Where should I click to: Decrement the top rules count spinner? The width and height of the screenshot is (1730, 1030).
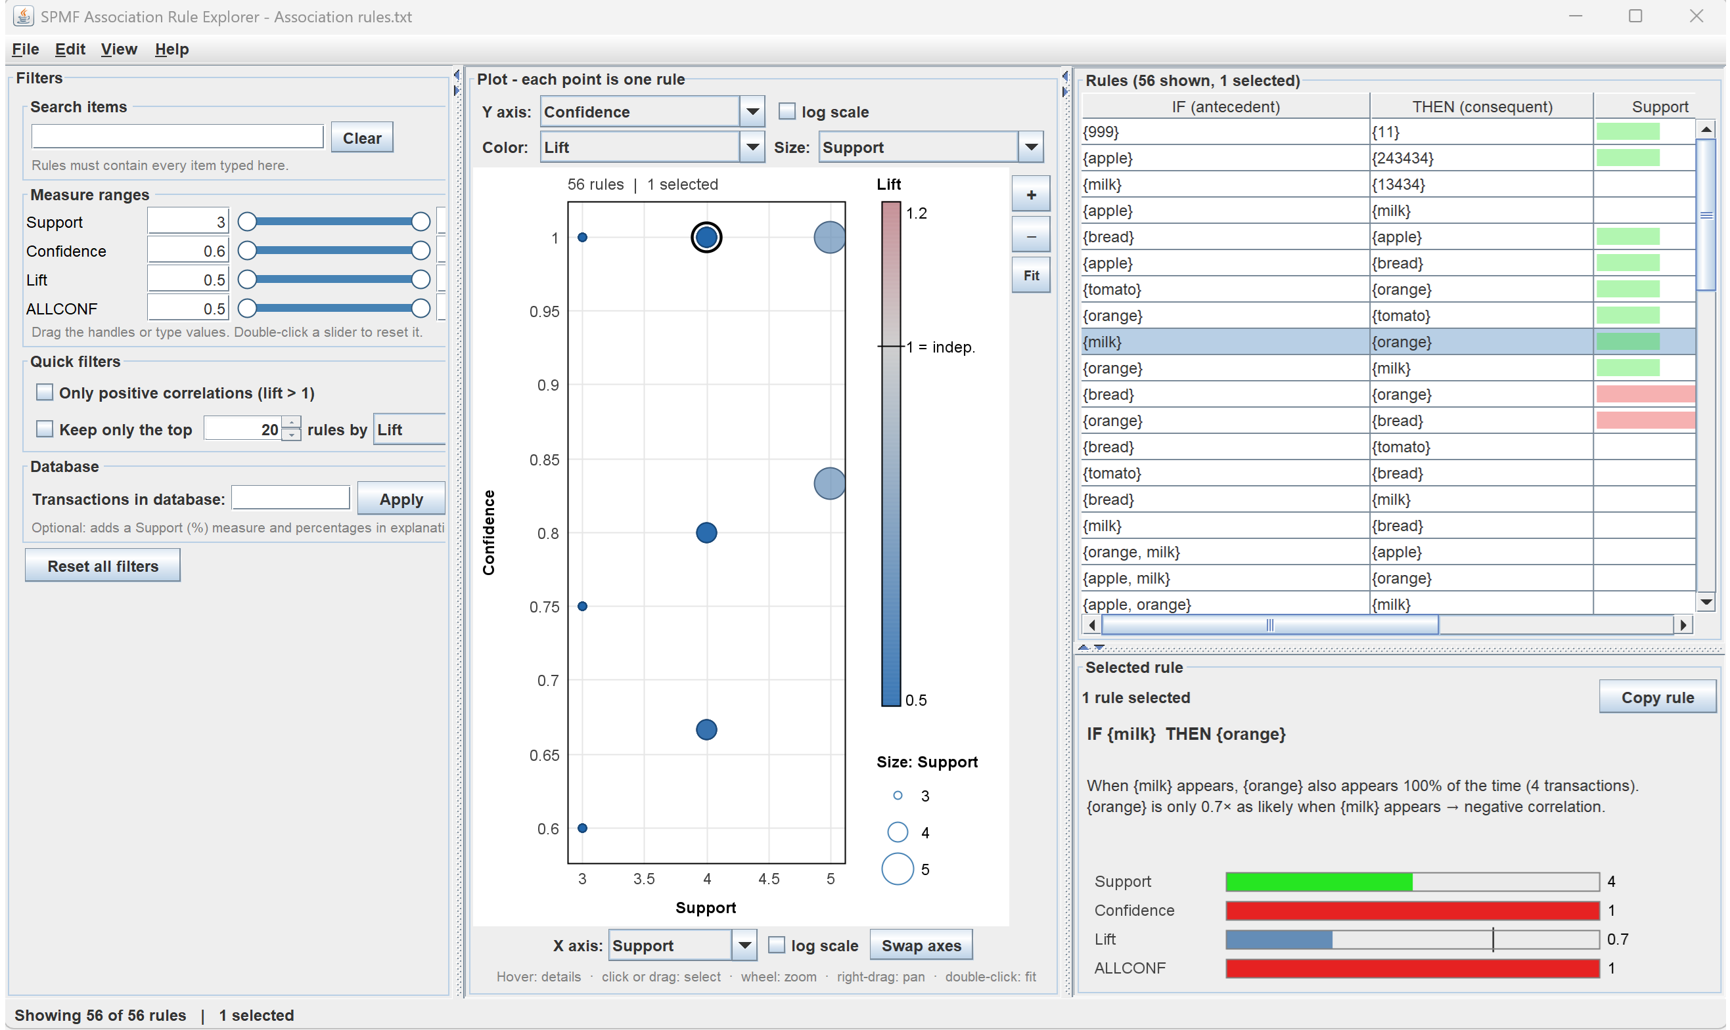click(x=292, y=435)
